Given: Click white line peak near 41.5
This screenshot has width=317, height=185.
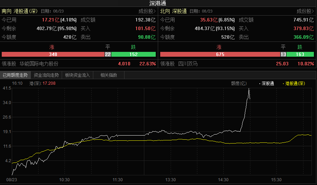Looking at the screenshot, I should pos(249,89).
